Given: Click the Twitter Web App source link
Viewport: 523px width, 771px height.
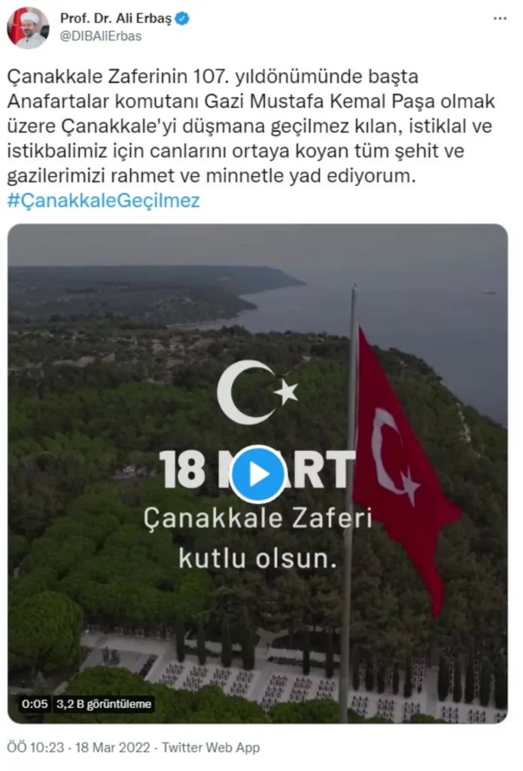Looking at the screenshot, I should click(211, 748).
